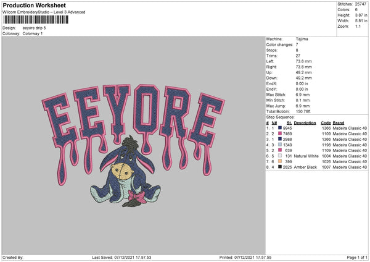Click the 'Amber Black' description
The height and width of the screenshot is (262, 370).
point(305,167)
